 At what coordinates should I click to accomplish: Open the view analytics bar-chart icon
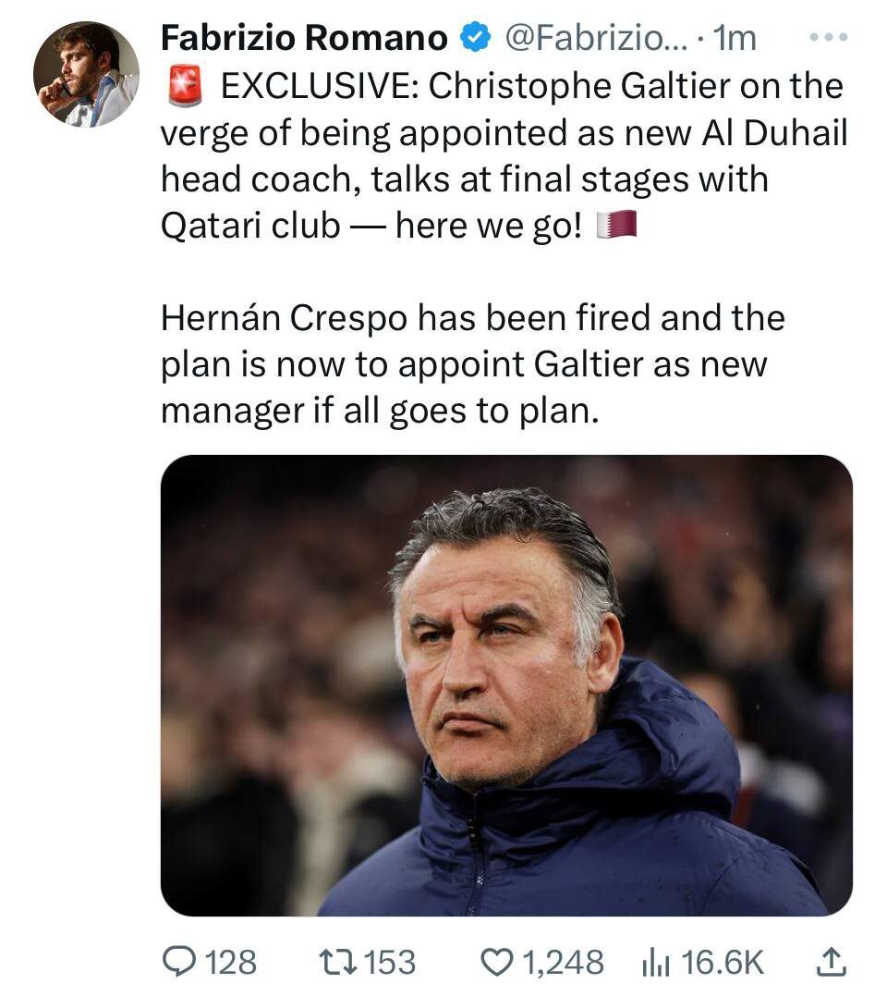point(654,962)
